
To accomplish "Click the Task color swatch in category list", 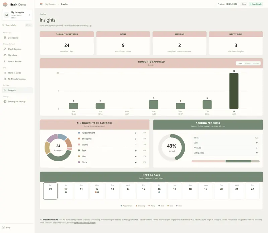I will coord(79,151).
